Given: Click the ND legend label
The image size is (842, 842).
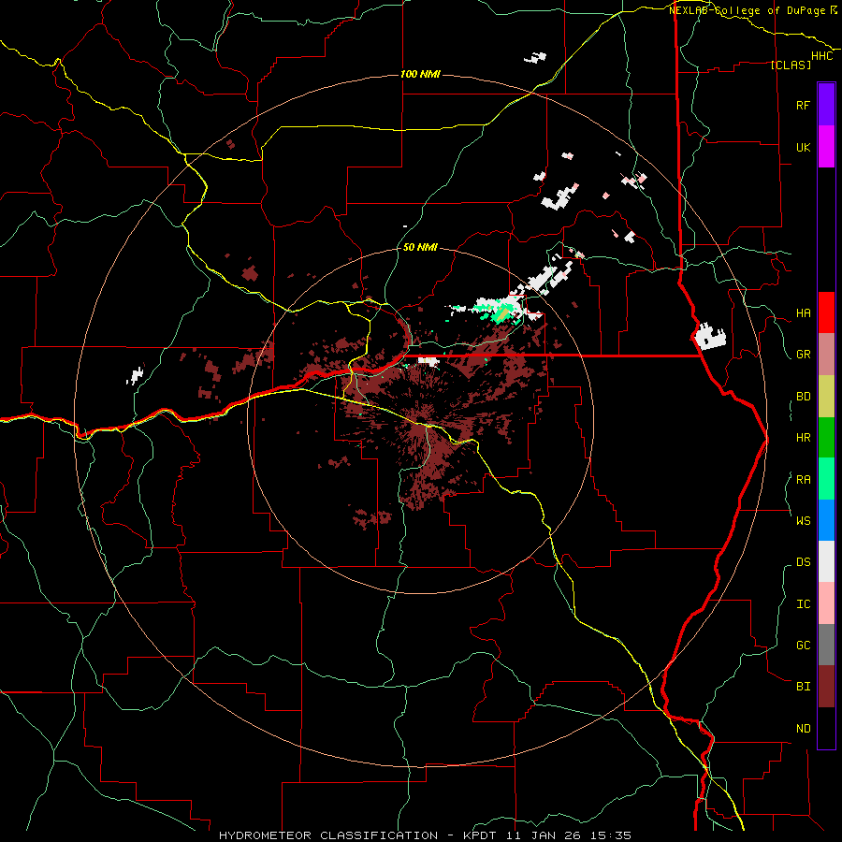Looking at the screenshot, I should point(803,729).
